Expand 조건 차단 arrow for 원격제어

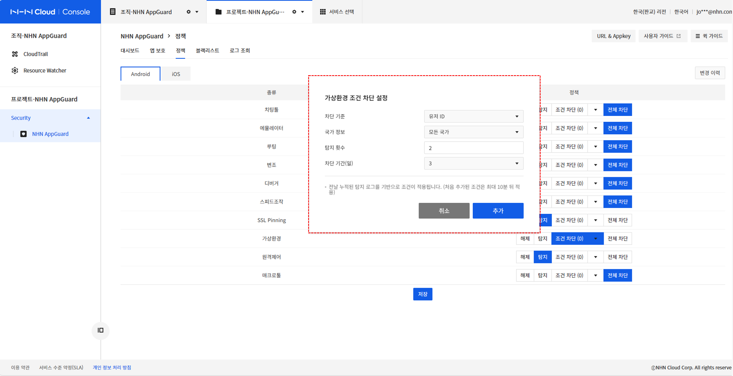tap(596, 257)
